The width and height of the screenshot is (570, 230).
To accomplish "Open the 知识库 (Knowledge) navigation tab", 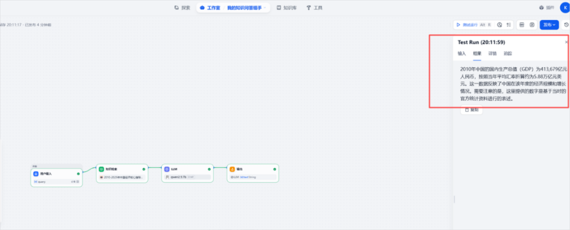I will (287, 8).
